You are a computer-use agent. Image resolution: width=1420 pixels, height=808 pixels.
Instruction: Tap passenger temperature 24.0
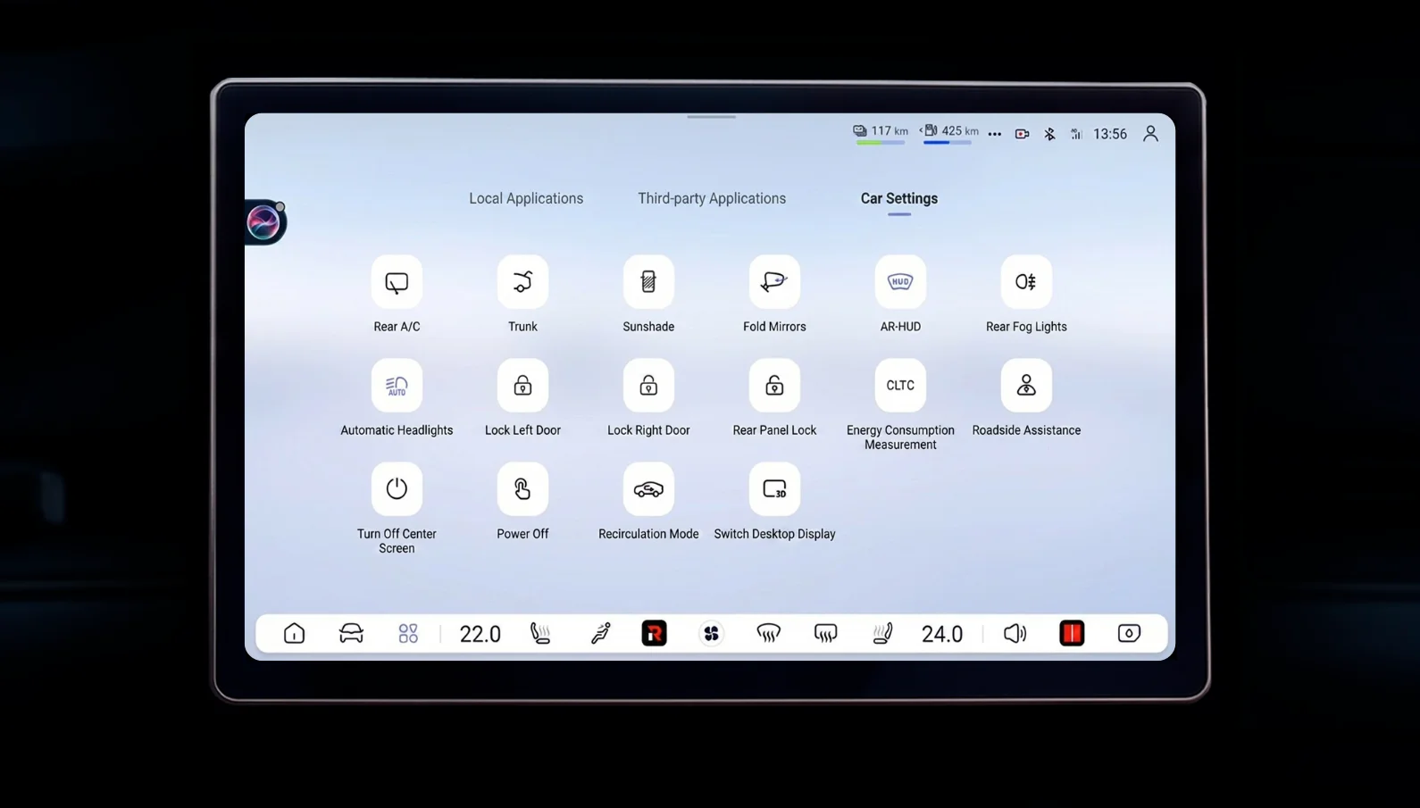[x=942, y=634]
